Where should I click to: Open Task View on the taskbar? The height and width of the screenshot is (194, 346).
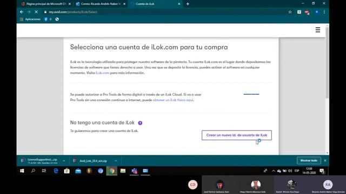pyautogui.click(x=44, y=171)
